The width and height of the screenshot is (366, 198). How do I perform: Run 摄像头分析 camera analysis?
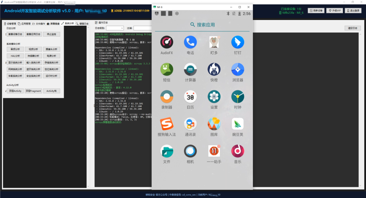(52, 49)
